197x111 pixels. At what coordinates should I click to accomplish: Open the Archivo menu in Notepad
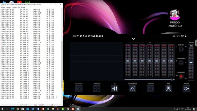3,7
